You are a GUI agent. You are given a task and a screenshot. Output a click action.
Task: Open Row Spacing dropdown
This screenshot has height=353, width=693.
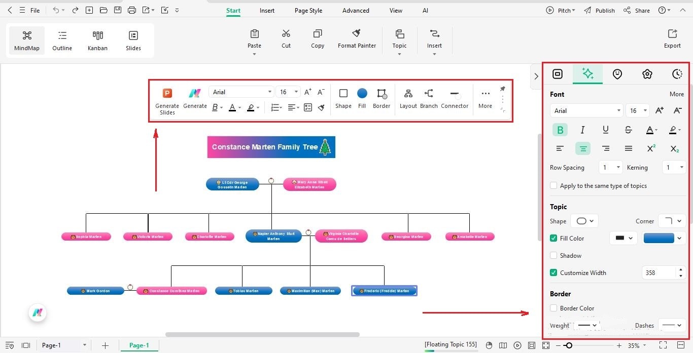tap(610, 167)
